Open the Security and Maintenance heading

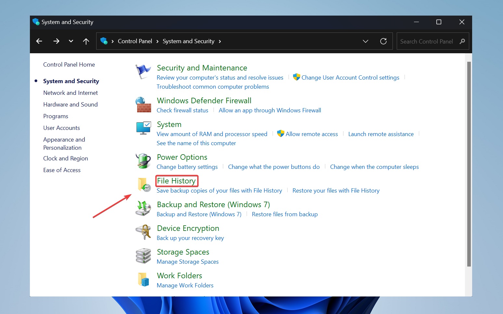(x=202, y=68)
